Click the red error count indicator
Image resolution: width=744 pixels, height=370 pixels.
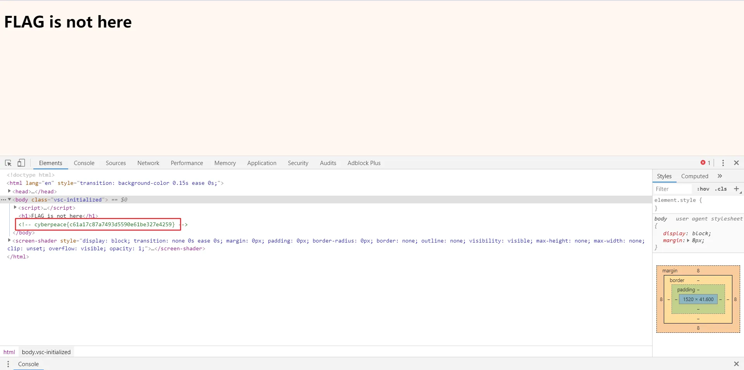(x=705, y=163)
